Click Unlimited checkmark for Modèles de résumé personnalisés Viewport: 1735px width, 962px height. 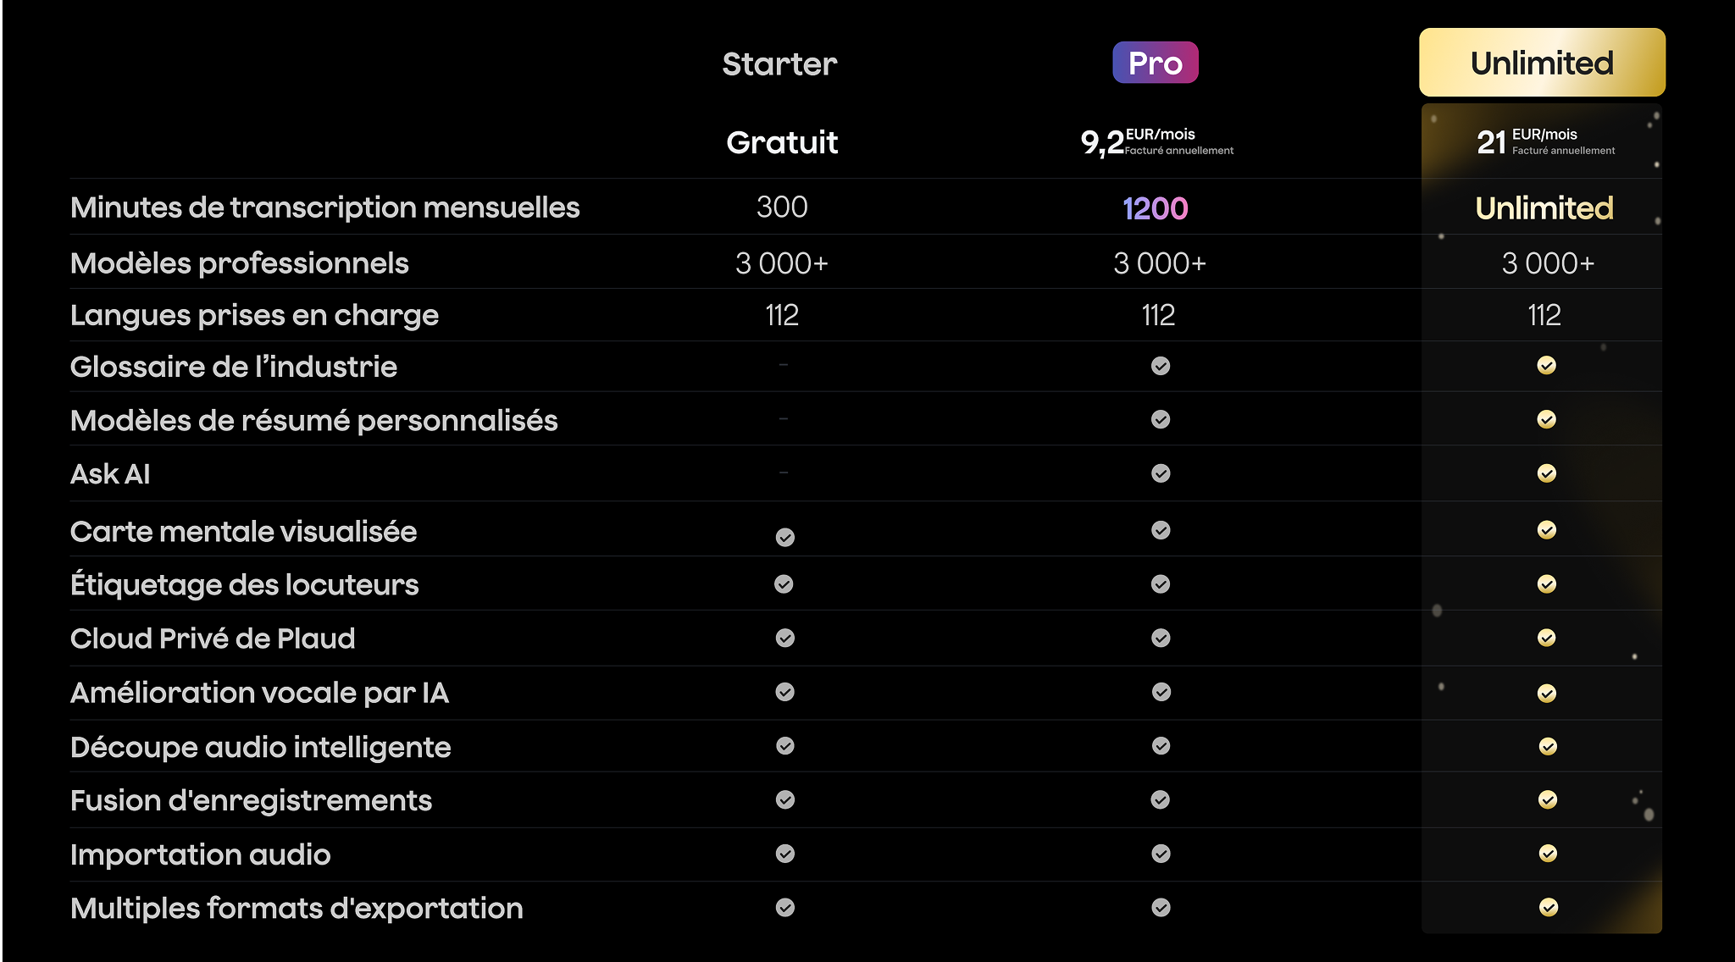click(1546, 419)
